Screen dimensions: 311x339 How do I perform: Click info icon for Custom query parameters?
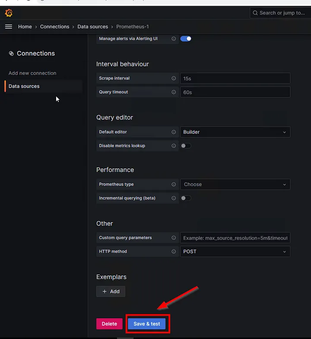(174, 238)
